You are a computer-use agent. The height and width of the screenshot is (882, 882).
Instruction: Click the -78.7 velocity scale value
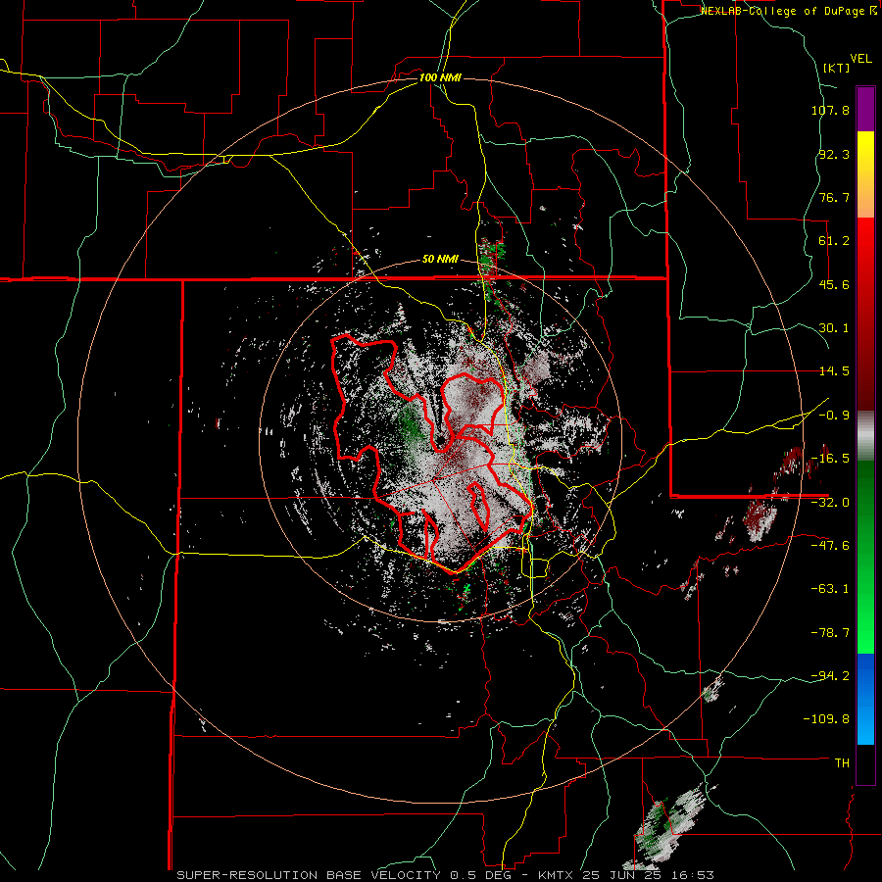coord(830,633)
